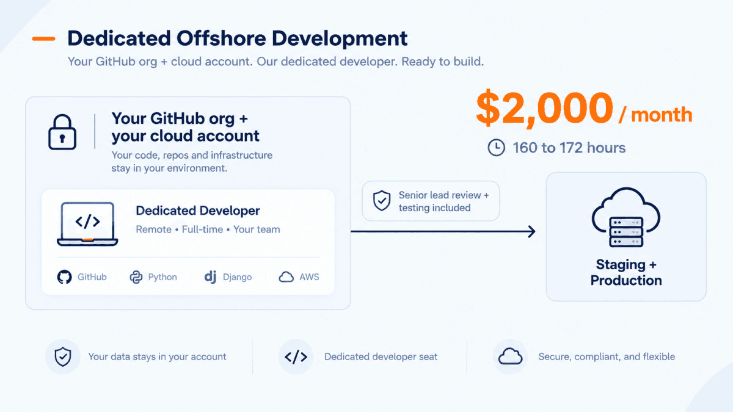Image resolution: width=733 pixels, height=412 pixels.
Task: Click Secure, compliant, and flexible text
Action: click(607, 356)
